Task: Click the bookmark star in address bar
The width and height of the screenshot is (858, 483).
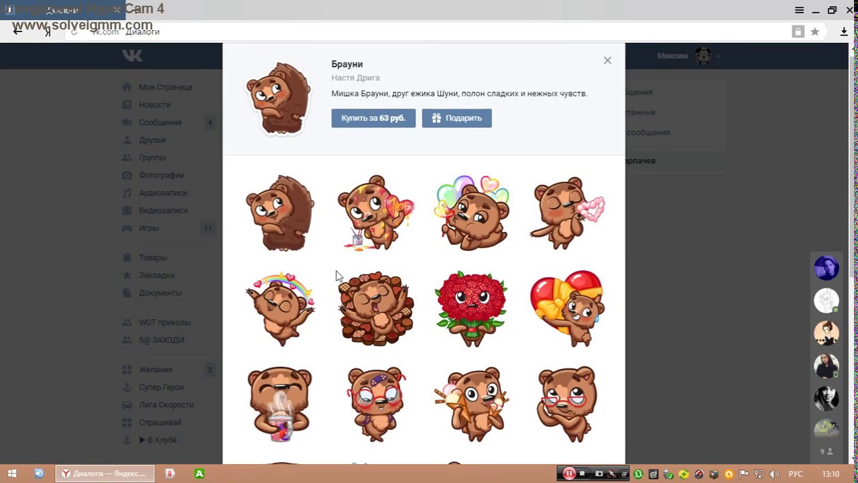Action: (x=814, y=32)
